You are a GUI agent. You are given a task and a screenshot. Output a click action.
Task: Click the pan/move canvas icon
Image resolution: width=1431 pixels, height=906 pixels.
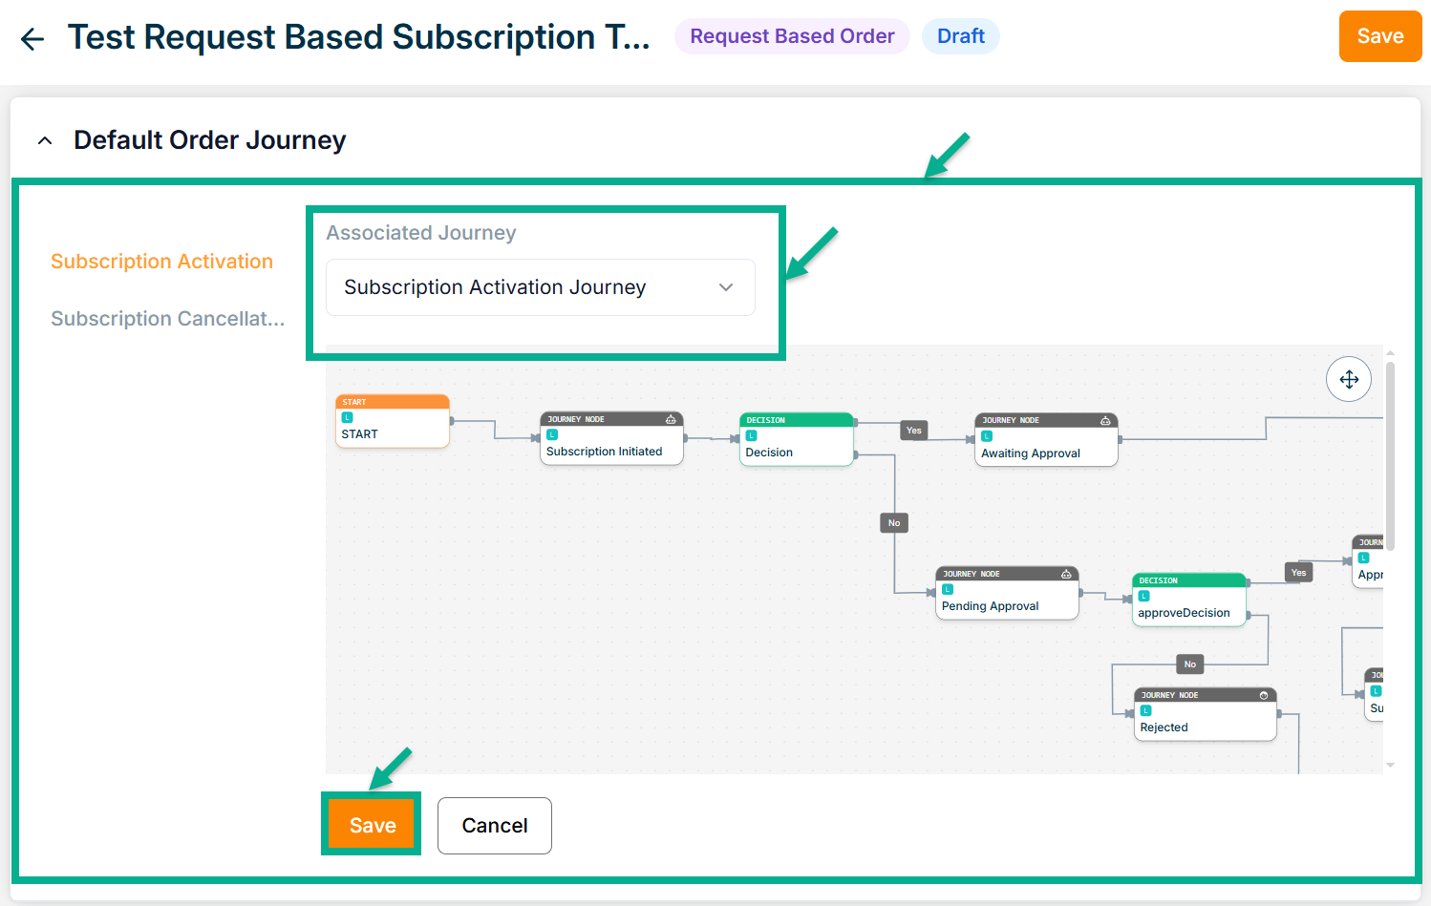point(1349,379)
